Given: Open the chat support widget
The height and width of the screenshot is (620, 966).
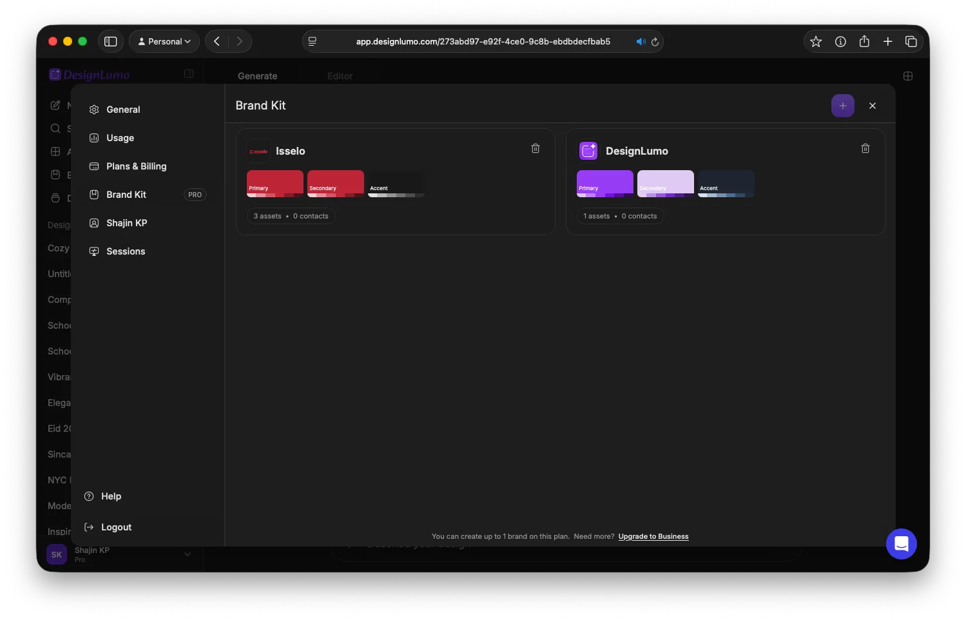Looking at the screenshot, I should pos(901,544).
